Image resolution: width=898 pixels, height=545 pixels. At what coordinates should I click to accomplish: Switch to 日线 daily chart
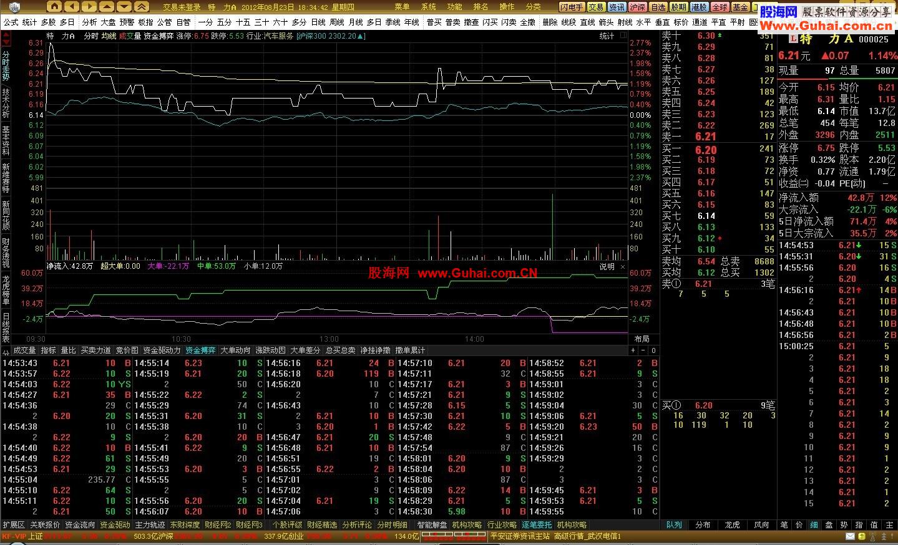(318, 22)
